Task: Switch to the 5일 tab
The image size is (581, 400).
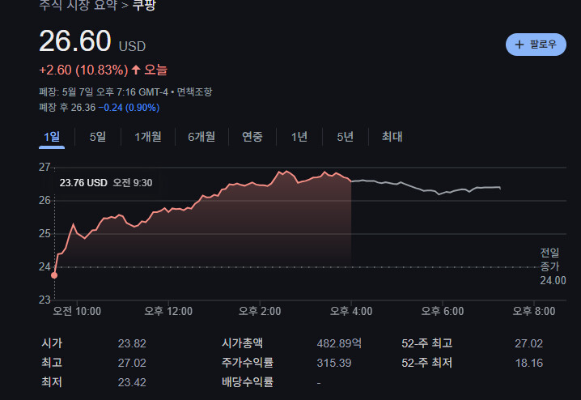Action: click(x=98, y=137)
